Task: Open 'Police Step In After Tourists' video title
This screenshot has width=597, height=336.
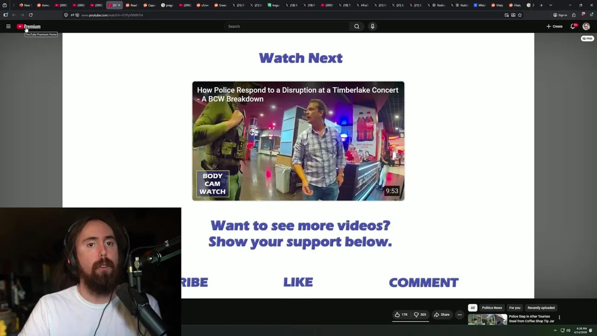Action: click(531, 319)
